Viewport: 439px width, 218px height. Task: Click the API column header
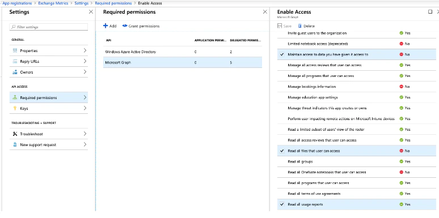point(108,41)
